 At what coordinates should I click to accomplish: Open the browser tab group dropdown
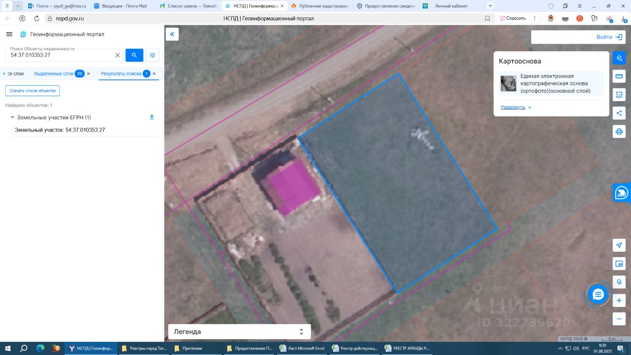[x=18, y=6]
